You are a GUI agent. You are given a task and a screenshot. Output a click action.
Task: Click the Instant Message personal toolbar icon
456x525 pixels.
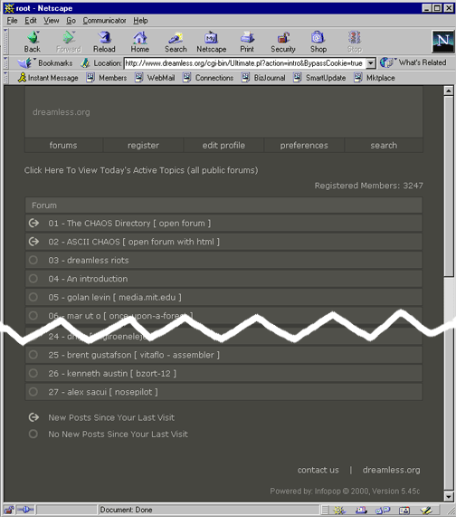point(48,78)
